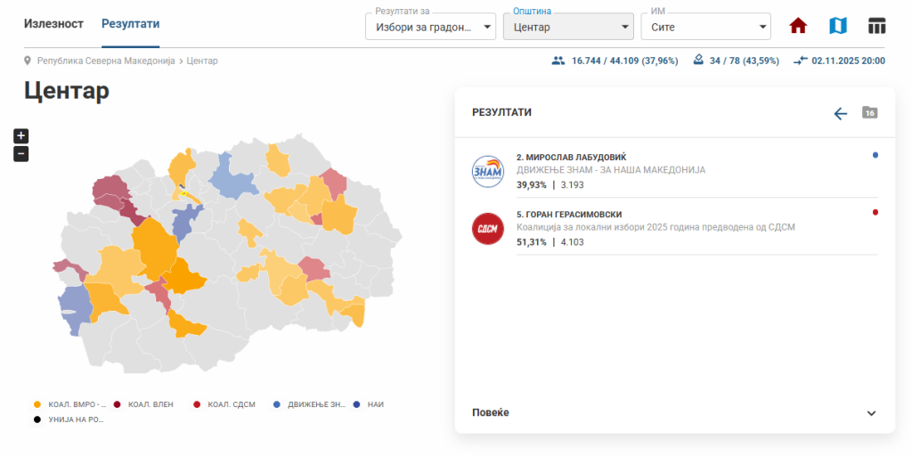912x456 pixels.
Task: Switch to the Излезност tab
Action: [x=53, y=23]
